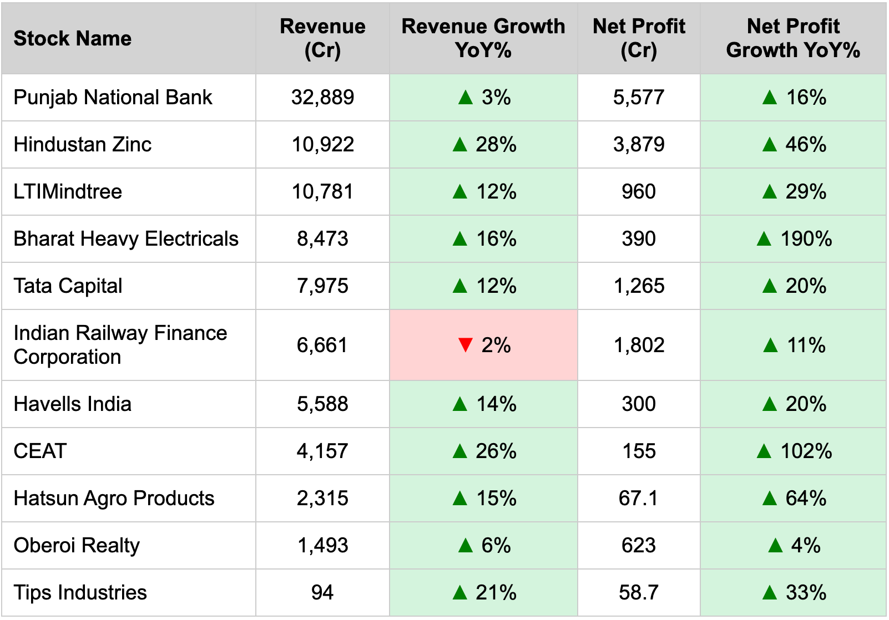Click net profit value 1,802
The height and width of the screenshot is (620, 889).
click(639, 345)
